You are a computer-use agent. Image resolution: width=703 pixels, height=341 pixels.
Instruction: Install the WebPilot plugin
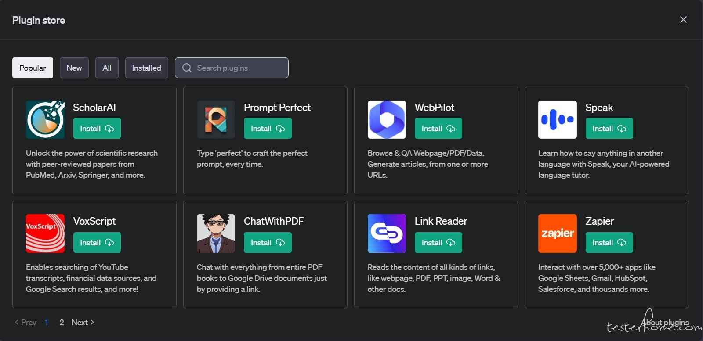[x=438, y=129]
